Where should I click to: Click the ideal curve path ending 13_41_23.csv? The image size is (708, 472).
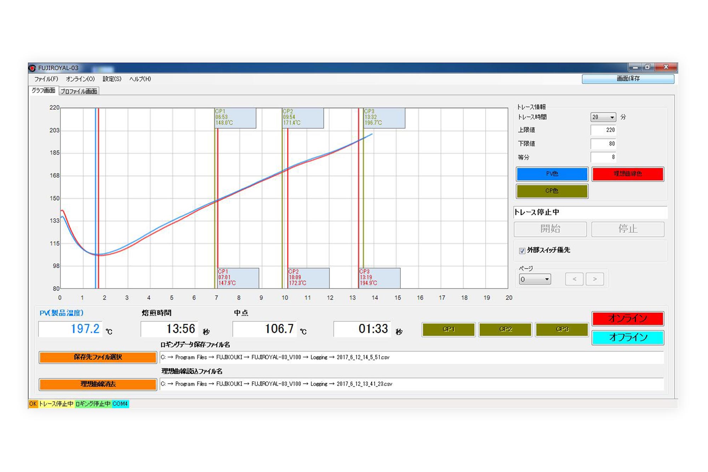[x=412, y=384]
